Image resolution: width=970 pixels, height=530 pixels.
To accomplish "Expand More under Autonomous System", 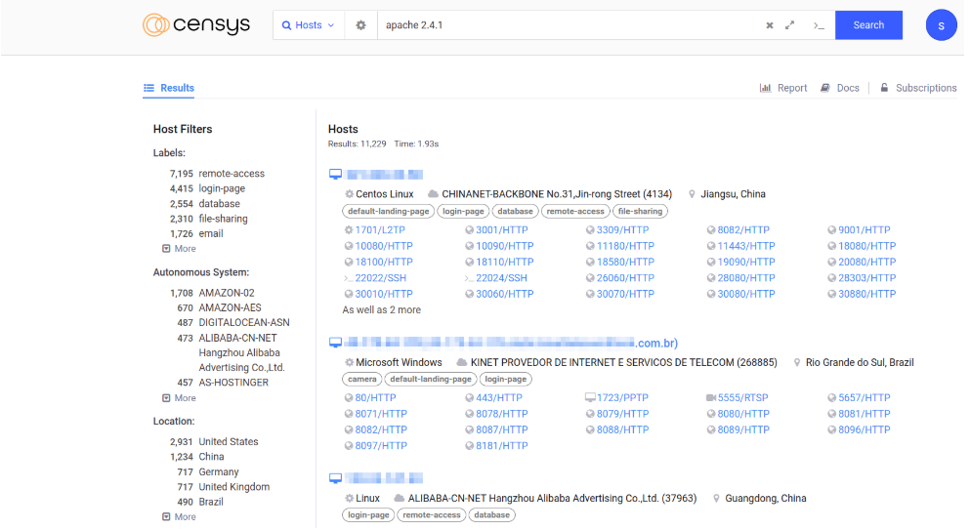I will coord(179,398).
